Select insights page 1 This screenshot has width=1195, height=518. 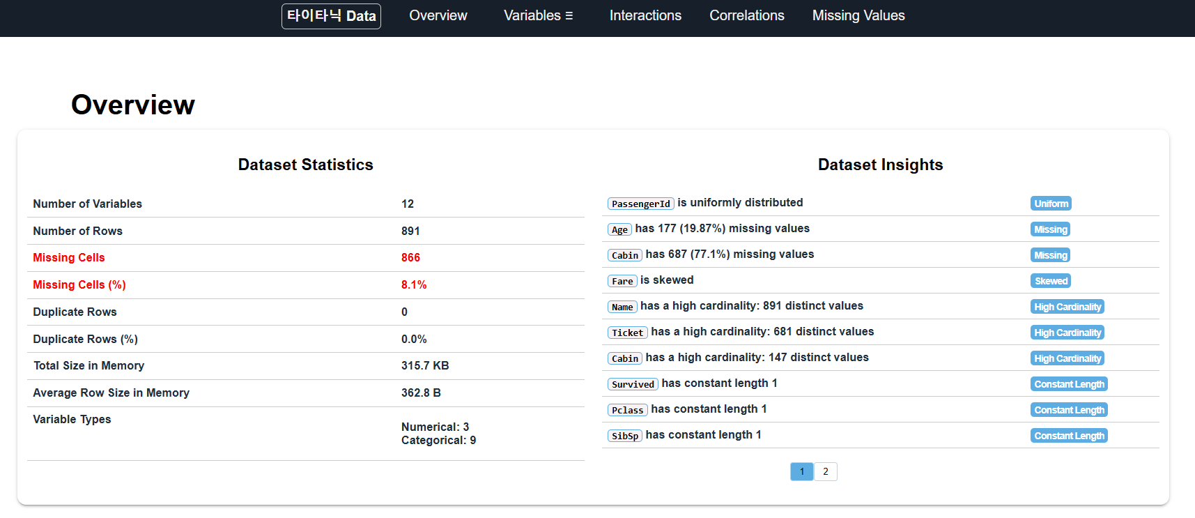802,472
